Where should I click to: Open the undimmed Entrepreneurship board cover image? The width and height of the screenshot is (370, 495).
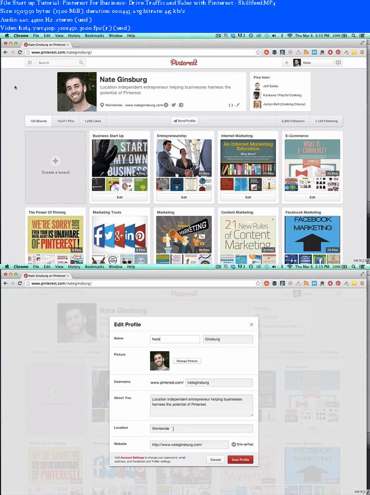point(184,158)
